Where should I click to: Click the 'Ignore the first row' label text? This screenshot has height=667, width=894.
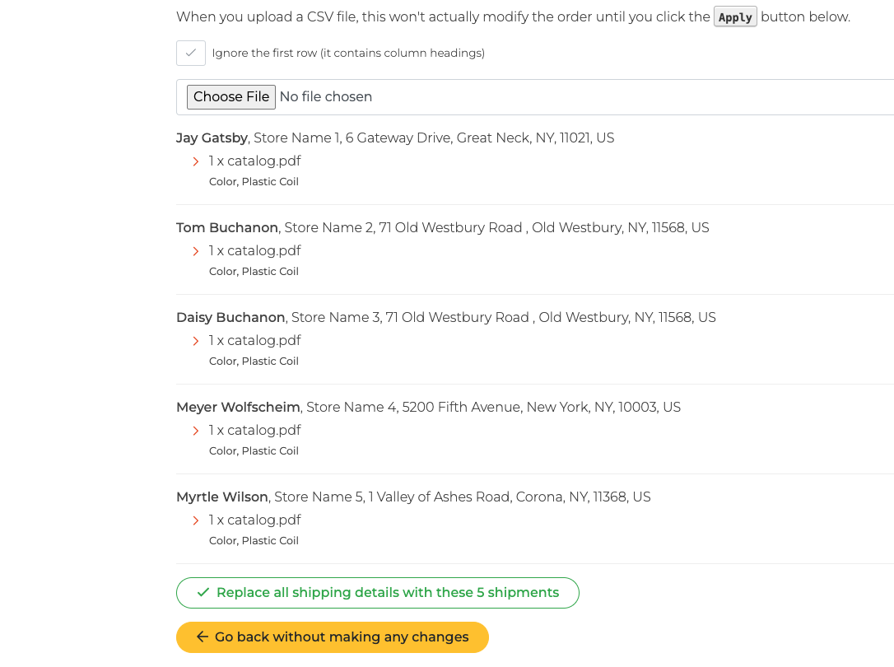(x=348, y=53)
